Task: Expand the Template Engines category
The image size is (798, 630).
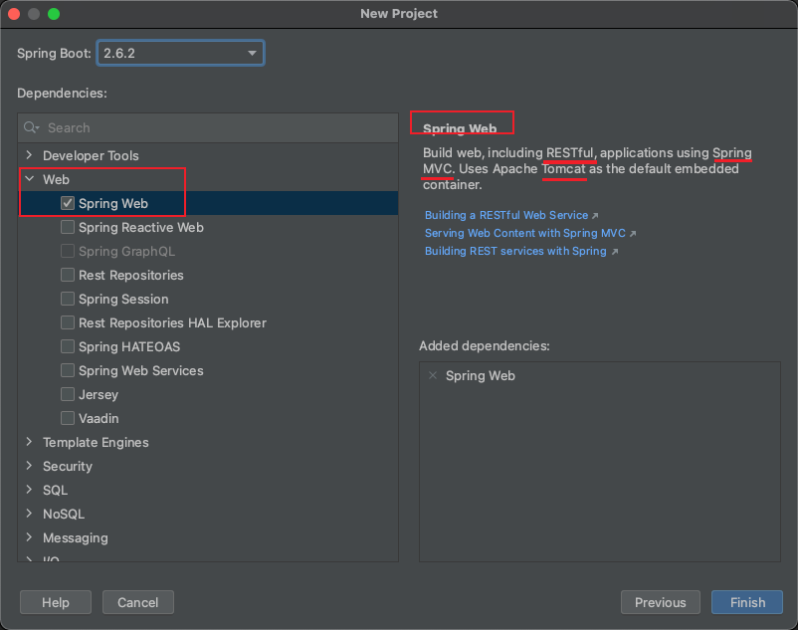Action: 29,442
